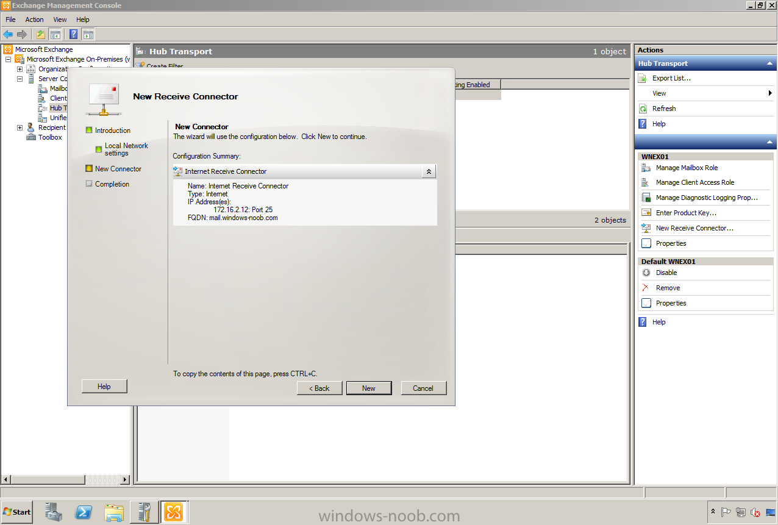Click the tools taskbar icon beside Explorer
Screen dimensions: 778x525
(144, 512)
